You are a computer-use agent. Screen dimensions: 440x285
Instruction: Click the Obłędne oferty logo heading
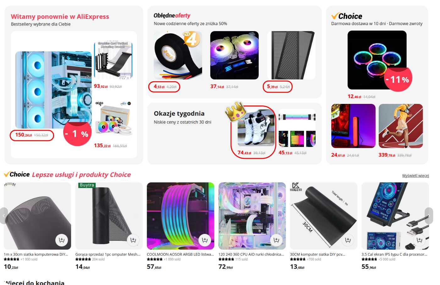tap(172, 15)
